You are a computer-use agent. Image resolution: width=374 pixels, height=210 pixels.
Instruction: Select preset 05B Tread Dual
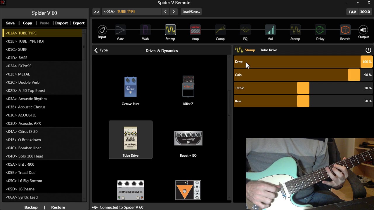(42, 173)
